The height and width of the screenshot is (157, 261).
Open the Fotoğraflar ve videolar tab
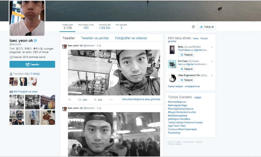(131, 38)
